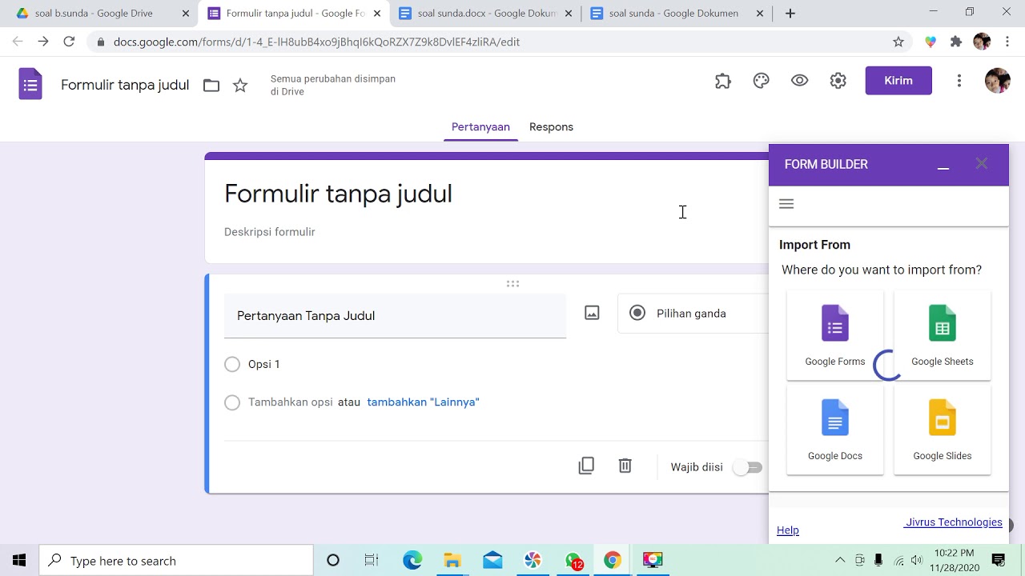The height and width of the screenshot is (576, 1025).
Task: Click the Kirim send button
Action: point(898,81)
